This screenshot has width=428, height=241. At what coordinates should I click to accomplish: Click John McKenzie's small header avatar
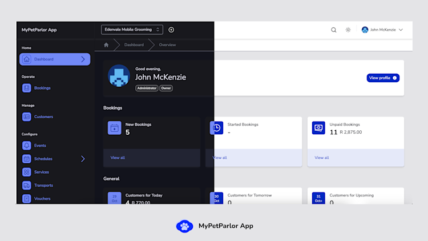(x=365, y=30)
